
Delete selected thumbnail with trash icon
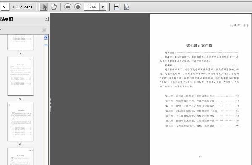pyautogui.click(x=44, y=30)
